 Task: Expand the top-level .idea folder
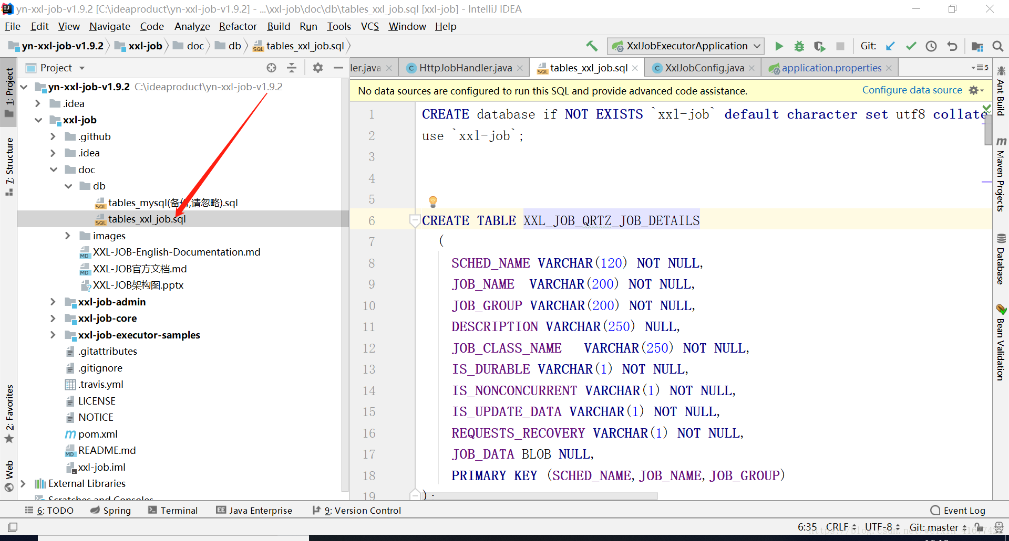38,103
